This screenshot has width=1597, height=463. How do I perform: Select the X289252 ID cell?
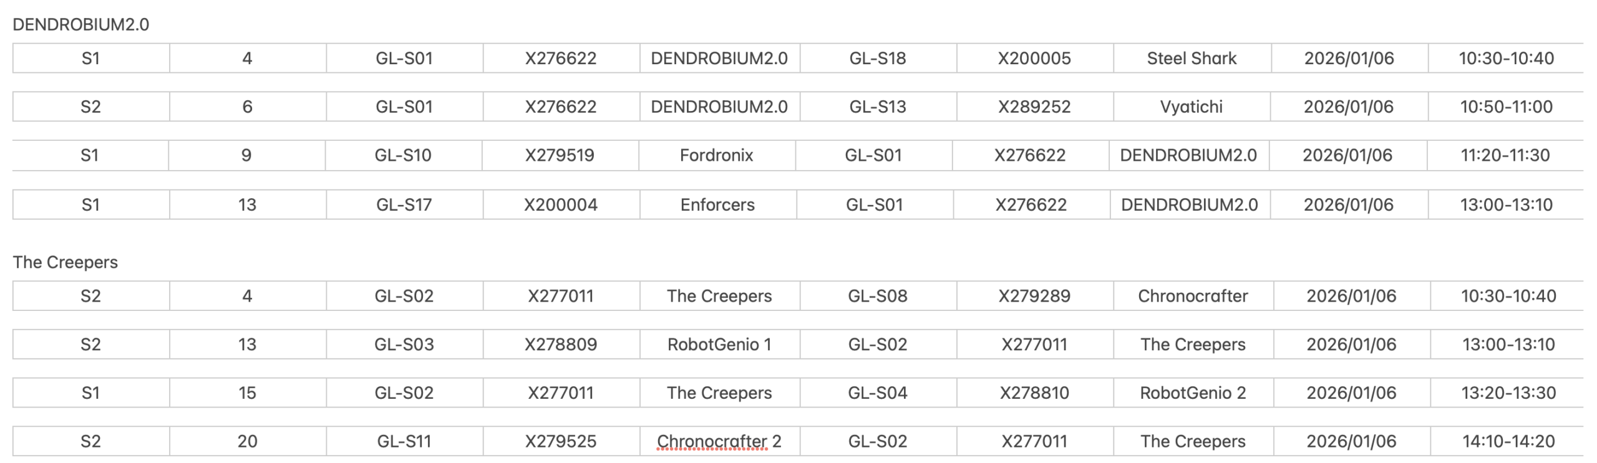pyautogui.click(x=1034, y=107)
